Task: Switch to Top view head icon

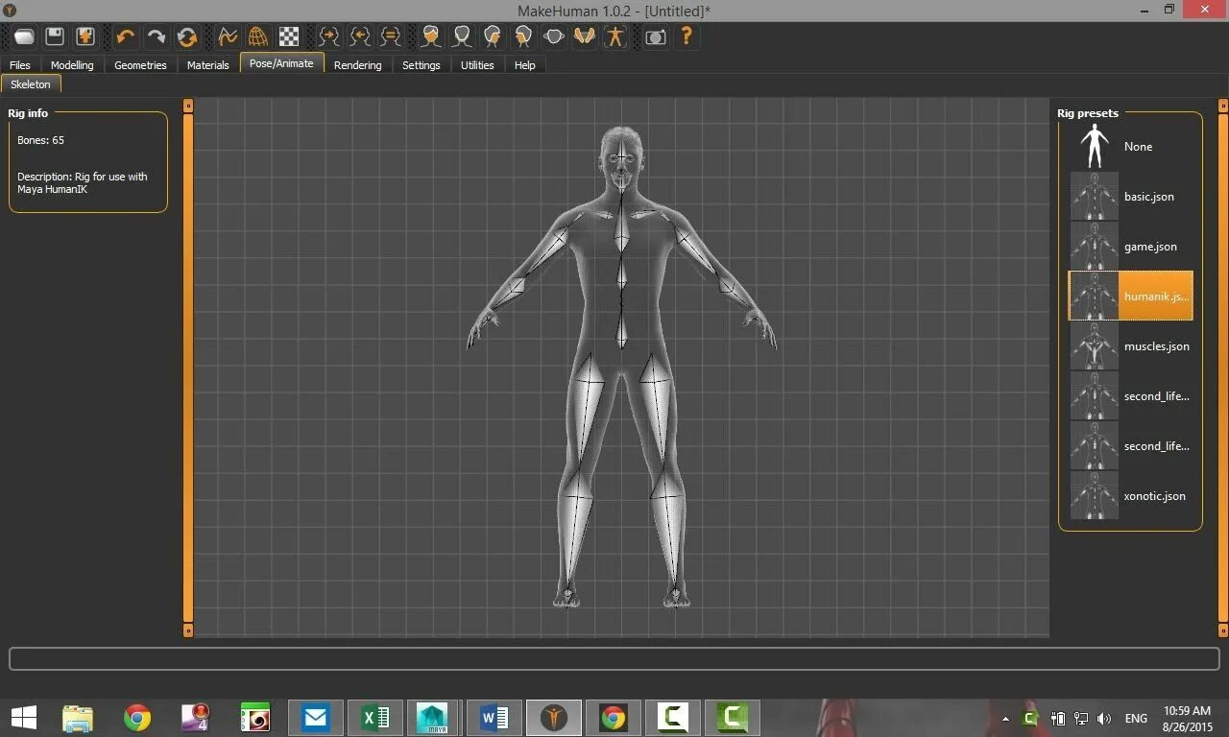Action: tap(554, 36)
